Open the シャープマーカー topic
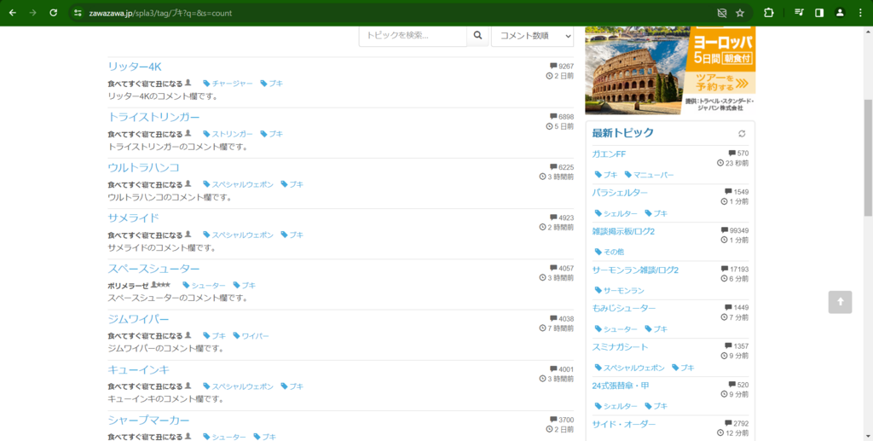This screenshot has height=441, width=873. (x=148, y=420)
